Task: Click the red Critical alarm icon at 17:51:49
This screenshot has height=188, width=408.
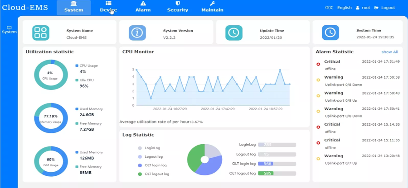Action: click(x=318, y=64)
